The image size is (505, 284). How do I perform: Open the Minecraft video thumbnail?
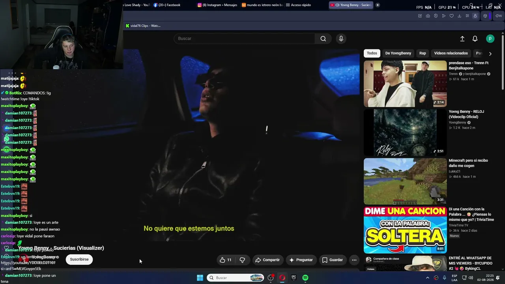(x=405, y=181)
